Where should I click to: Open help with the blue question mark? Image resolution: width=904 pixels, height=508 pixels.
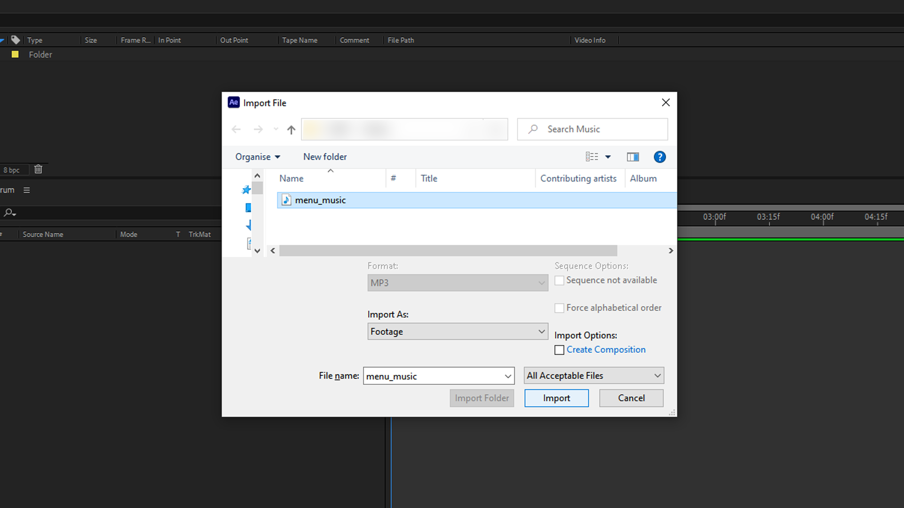660,157
